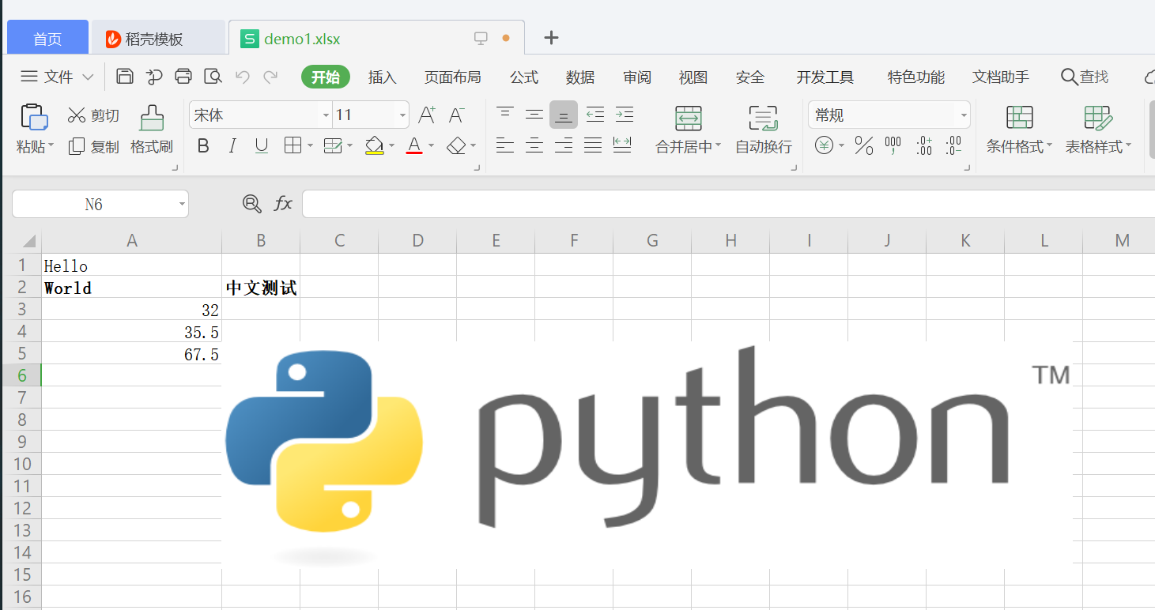This screenshot has height=610, width=1155.
Task: Expand the 粘贴 paste options arrow
Action: tap(51, 146)
